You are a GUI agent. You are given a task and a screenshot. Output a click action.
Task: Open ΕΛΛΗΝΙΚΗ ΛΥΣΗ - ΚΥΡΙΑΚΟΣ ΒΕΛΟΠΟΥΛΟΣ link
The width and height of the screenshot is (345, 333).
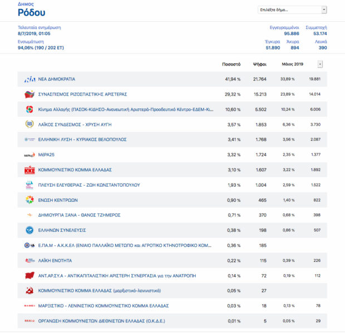pos(82,140)
